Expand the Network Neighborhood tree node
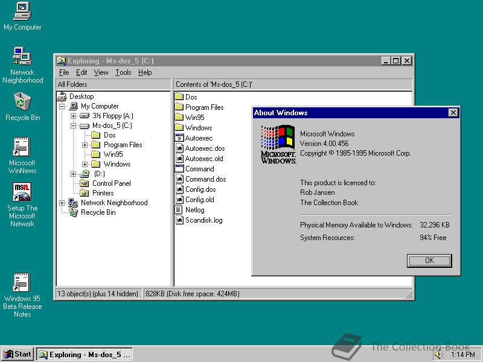Screen dimensions: 483x362 tap(62, 203)
